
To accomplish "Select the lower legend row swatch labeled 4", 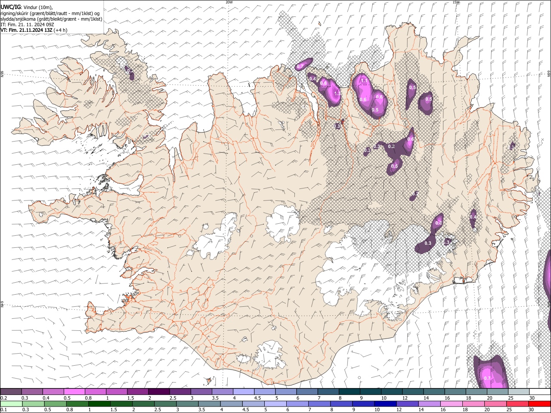I will [x=231, y=404].
